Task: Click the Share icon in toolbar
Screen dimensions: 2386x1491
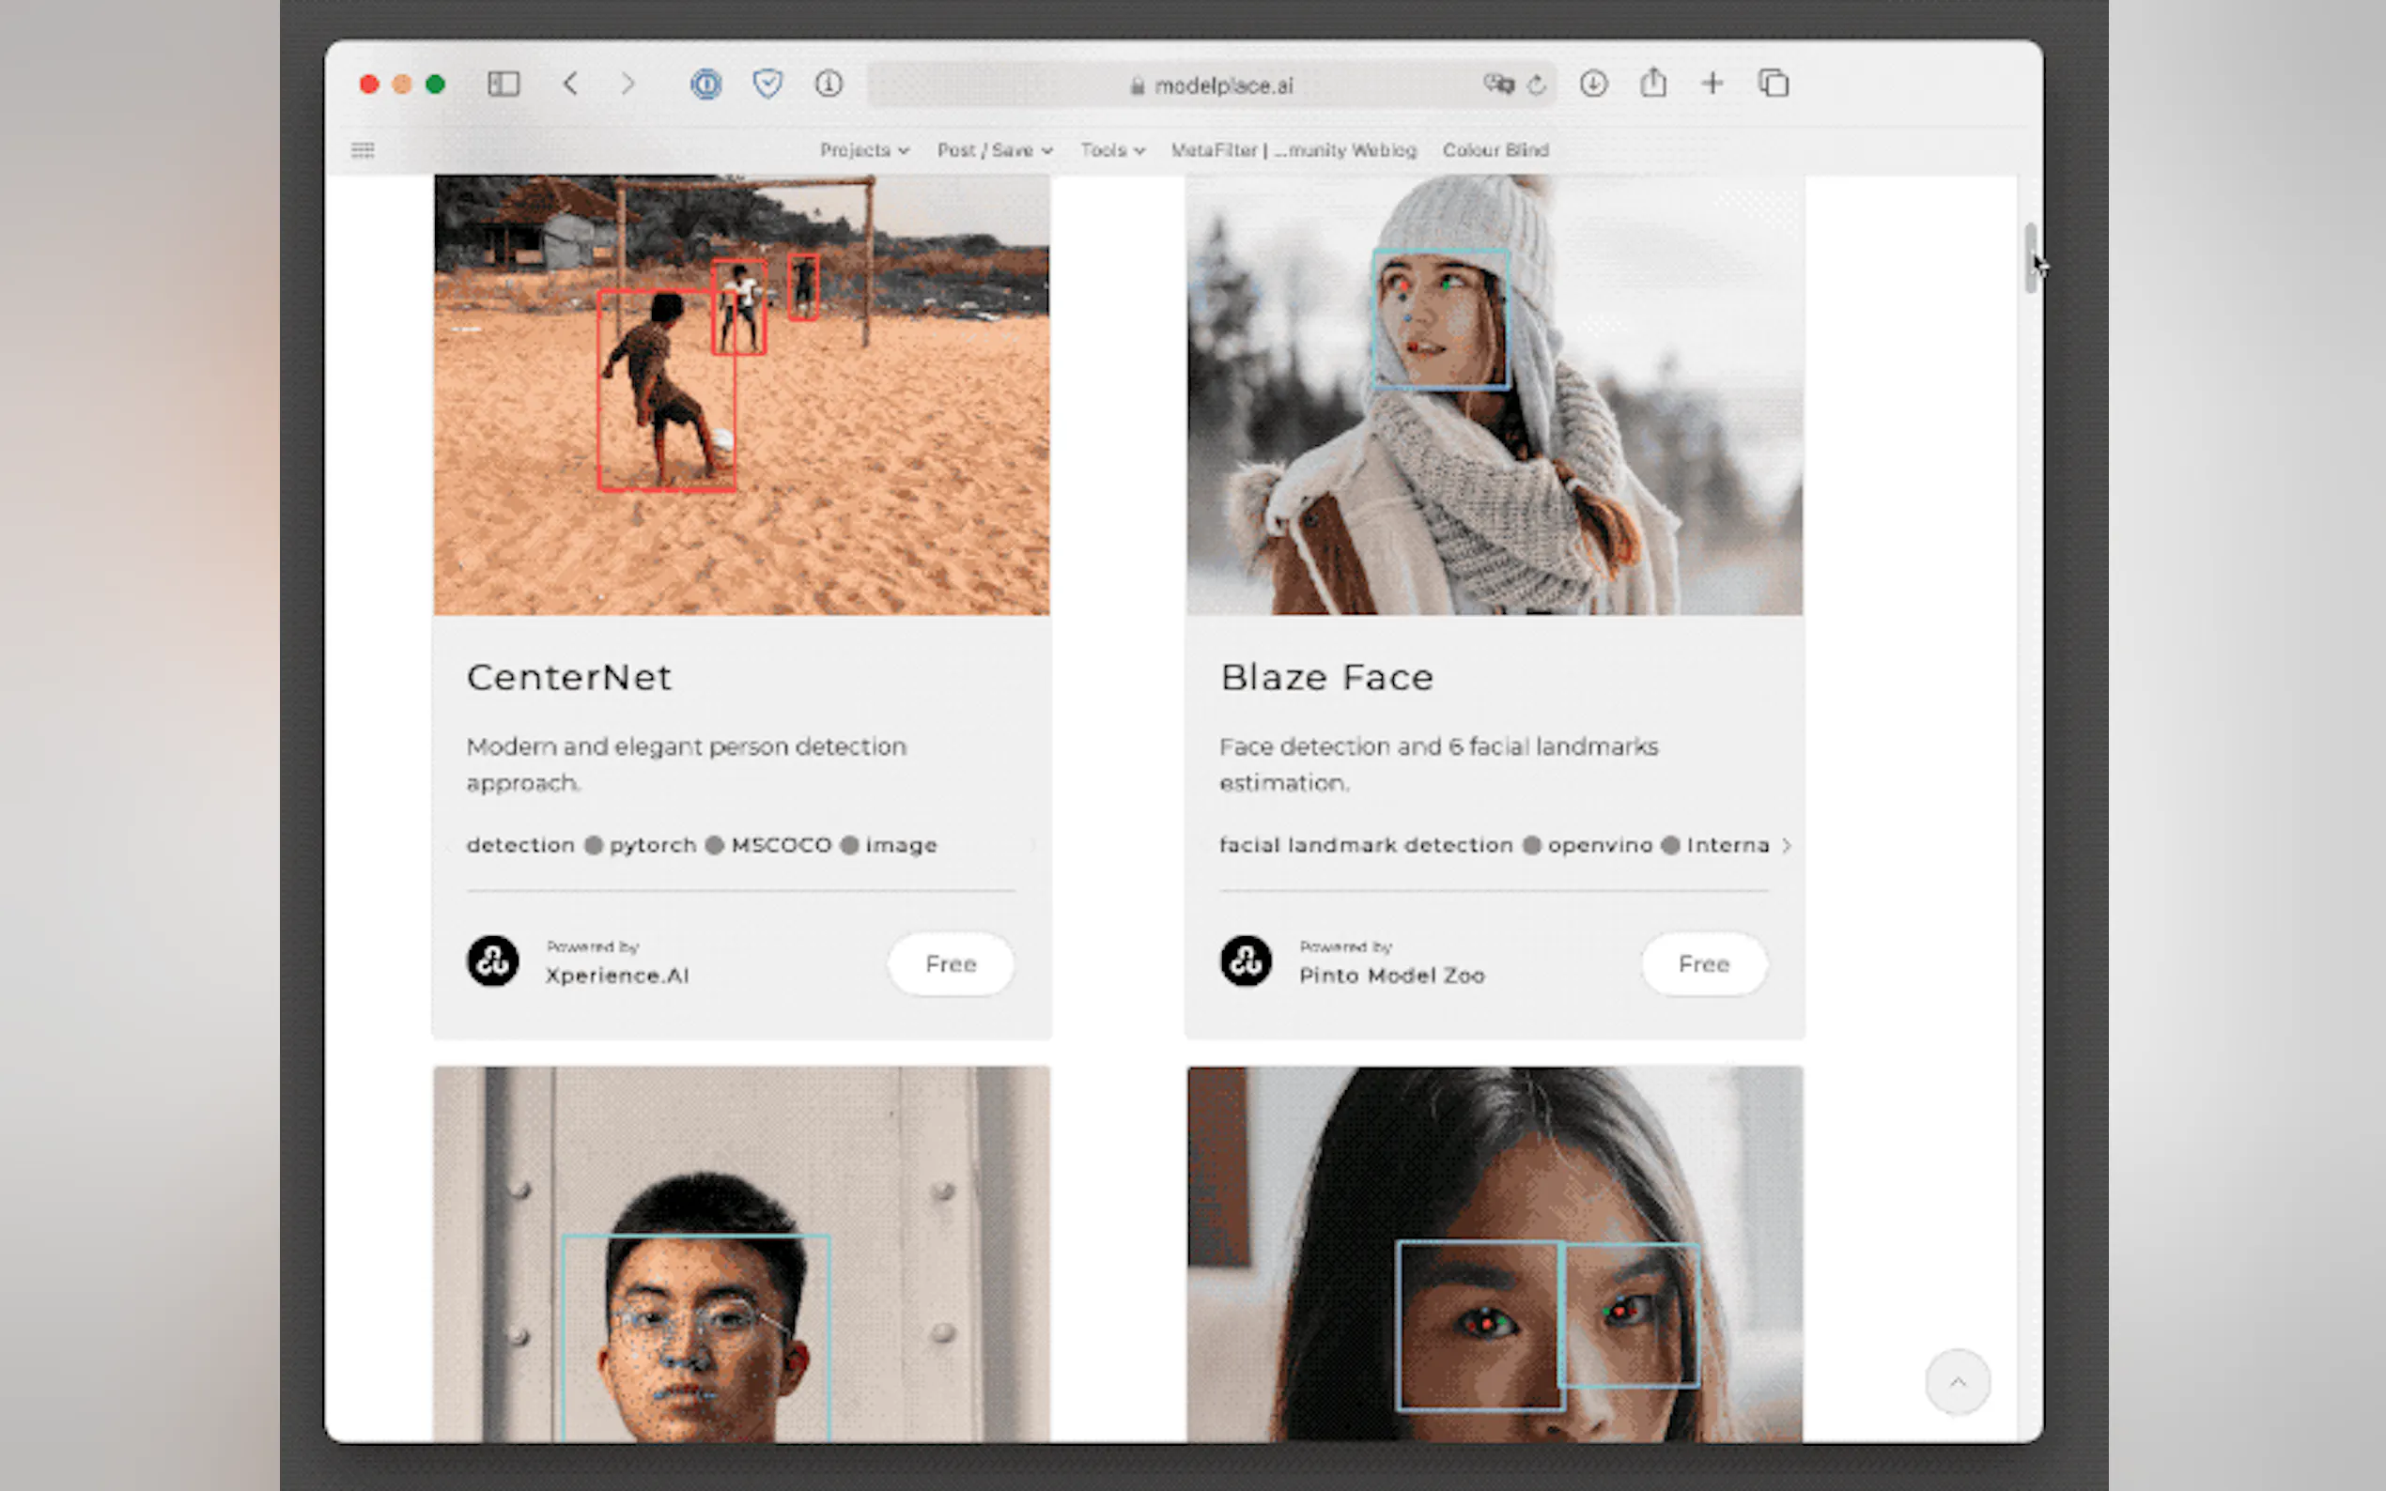Action: 1653,84
